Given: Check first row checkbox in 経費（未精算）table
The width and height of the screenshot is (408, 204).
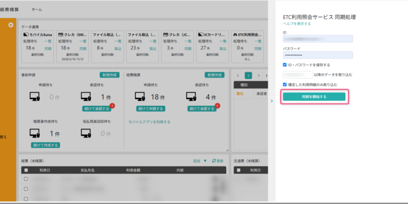Looking at the screenshot, I should [x=25, y=179].
